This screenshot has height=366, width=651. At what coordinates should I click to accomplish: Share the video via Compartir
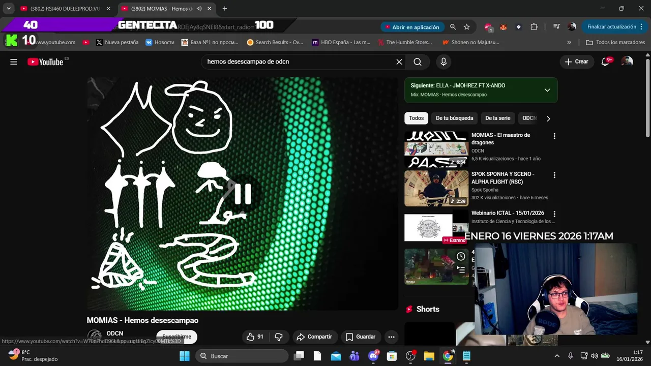click(314, 337)
